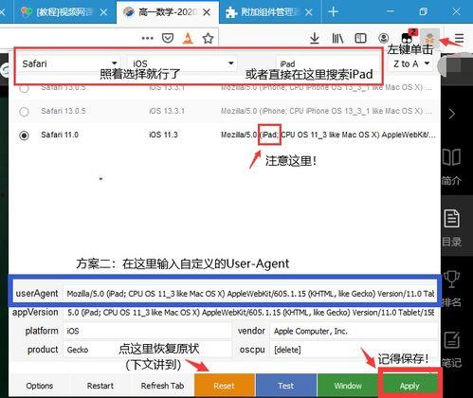This screenshot has height=398, width=473.
Task: Select the faded Safari 13.0.5 radio in middle row
Action: click(24, 112)
